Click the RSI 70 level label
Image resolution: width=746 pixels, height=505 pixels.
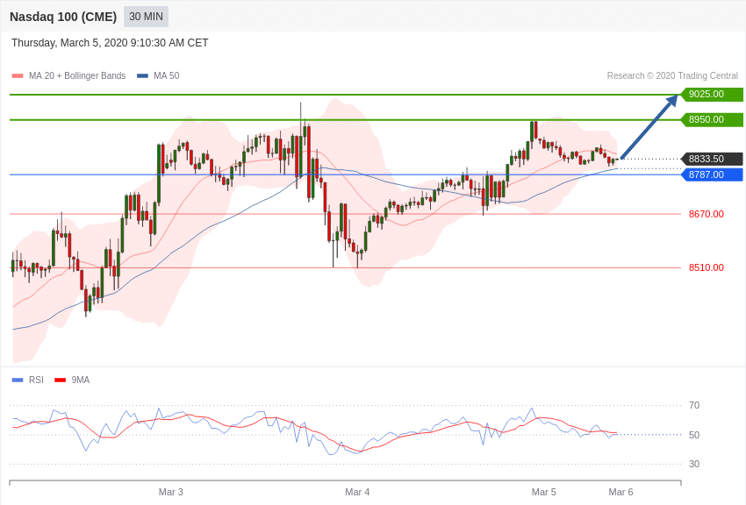694,405
